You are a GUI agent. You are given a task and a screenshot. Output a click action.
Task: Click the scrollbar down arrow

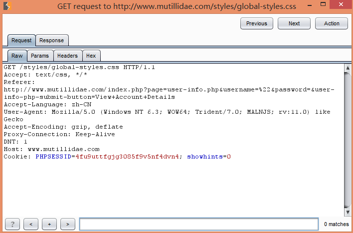click(x=348, y=212)
